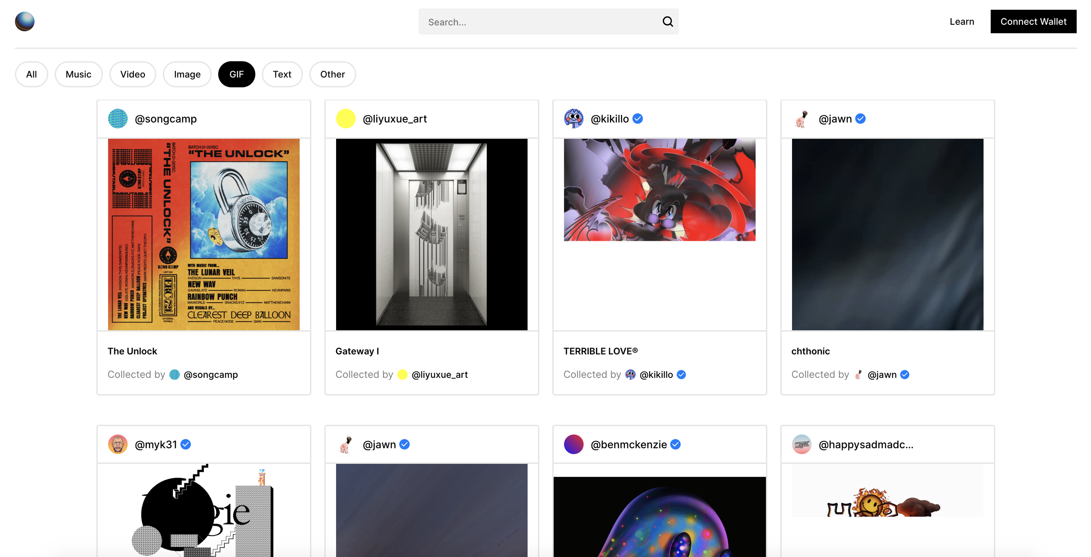Choose the Image category filter

point(187,74)
